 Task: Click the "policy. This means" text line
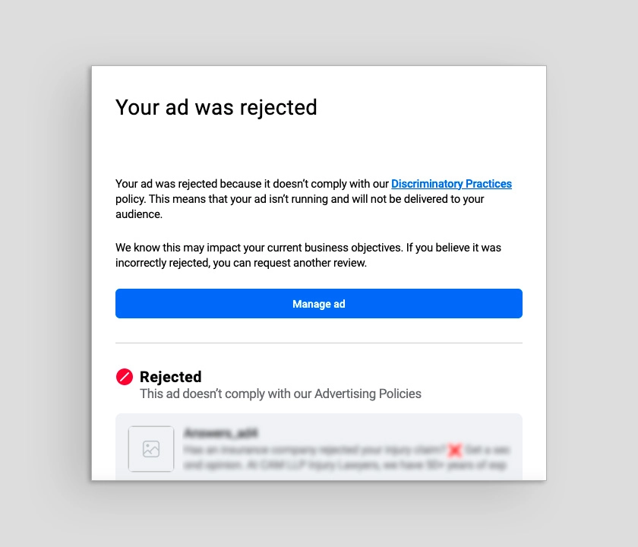(x=299, y=199)
